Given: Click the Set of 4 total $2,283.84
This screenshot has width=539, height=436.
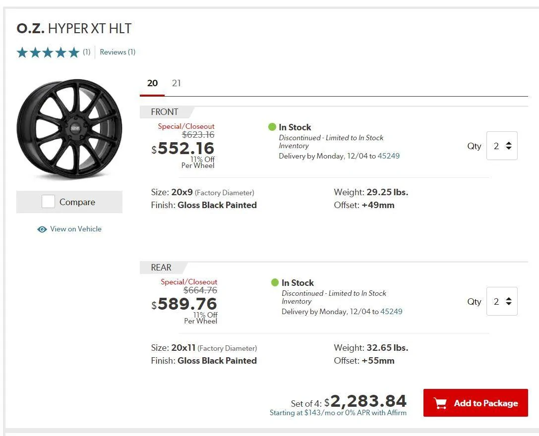Looking at the screenshot, I should (x=349, y=401).
